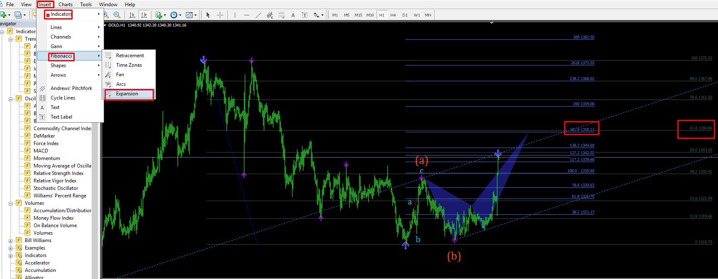
Task: Select Fan in Fibonacci submenu
Action: (129, 75)
